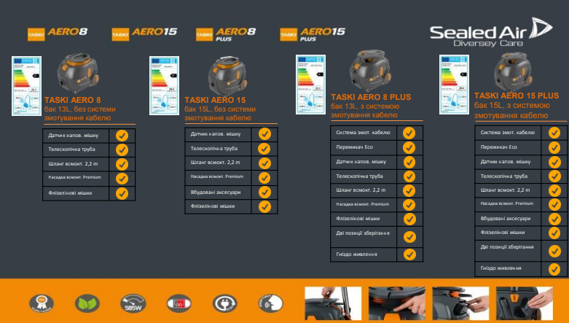Open the energy label beside TASKI AERO 15
This screenshot has width=569, height=323.
coord(164,85)
